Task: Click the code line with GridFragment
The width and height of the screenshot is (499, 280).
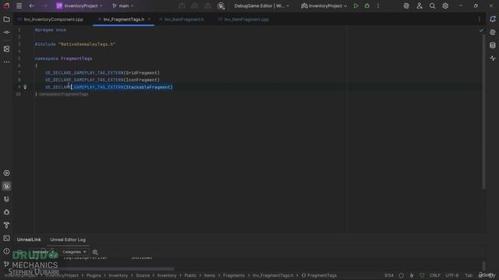Action: (102, 72)
